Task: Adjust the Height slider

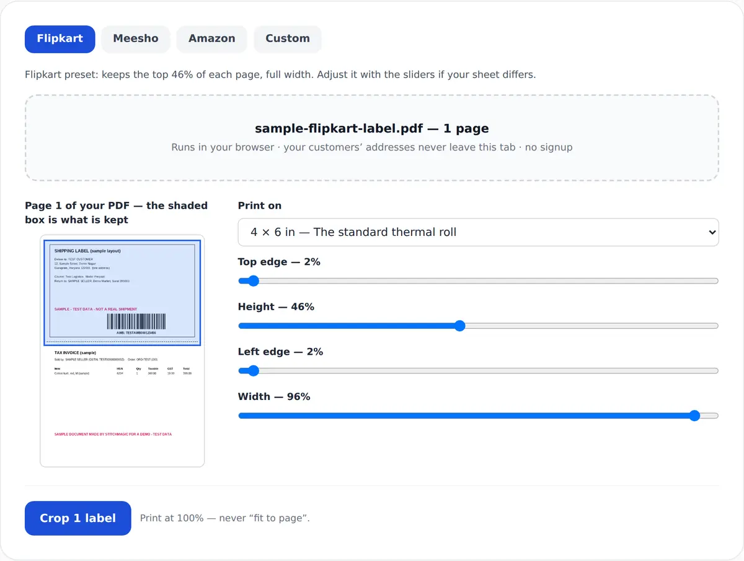Action: pyautogui.click(x=478, y=326)
